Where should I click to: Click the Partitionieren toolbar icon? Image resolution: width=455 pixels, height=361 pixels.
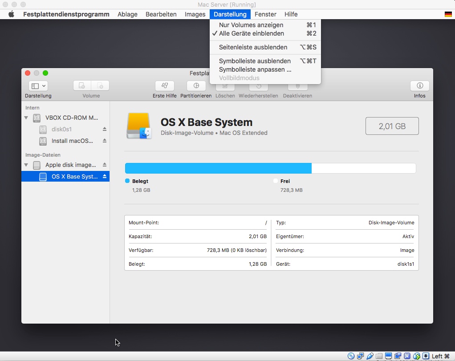pos(196,85)
